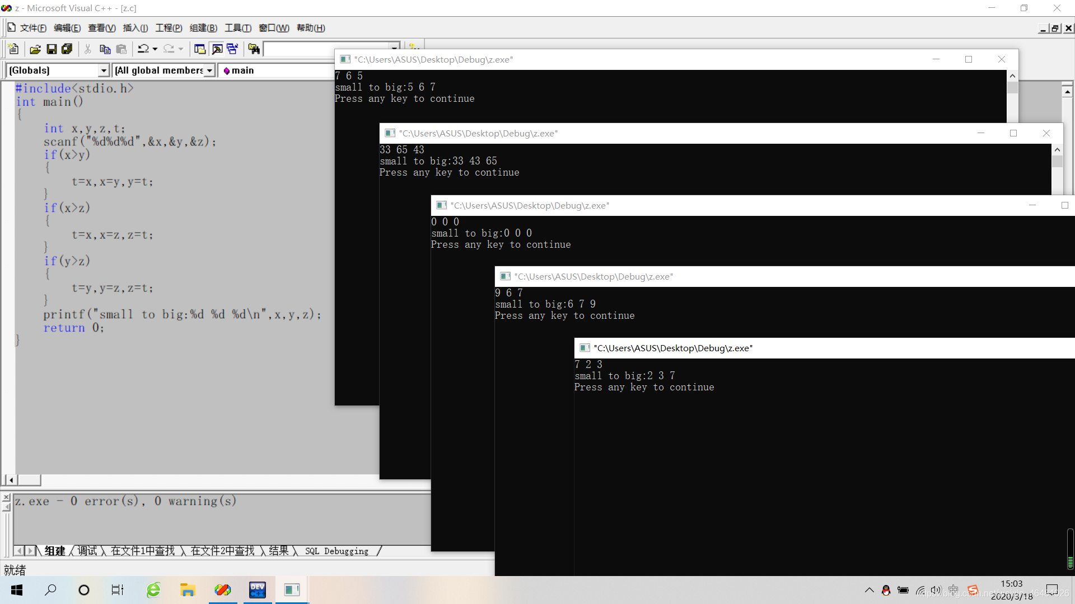This screenshot has height=604, width=1075.
Task: Click the Find in Files binoculars icon
Action: 254,49
